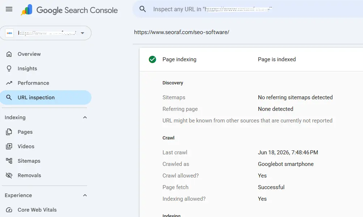
Task: Click the Yes value for Crawl allowed
Action: point(262,176)
